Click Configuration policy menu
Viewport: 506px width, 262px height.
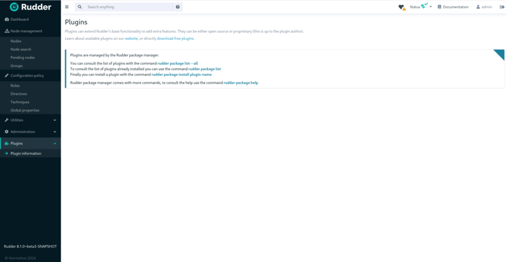(x=30, y=75)
